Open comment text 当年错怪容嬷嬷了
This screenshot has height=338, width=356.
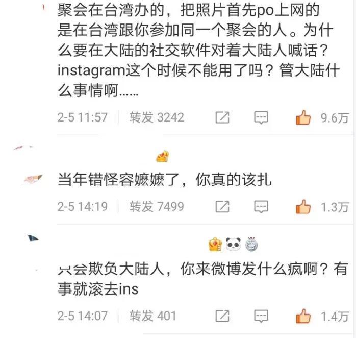[x=165, y=180]
